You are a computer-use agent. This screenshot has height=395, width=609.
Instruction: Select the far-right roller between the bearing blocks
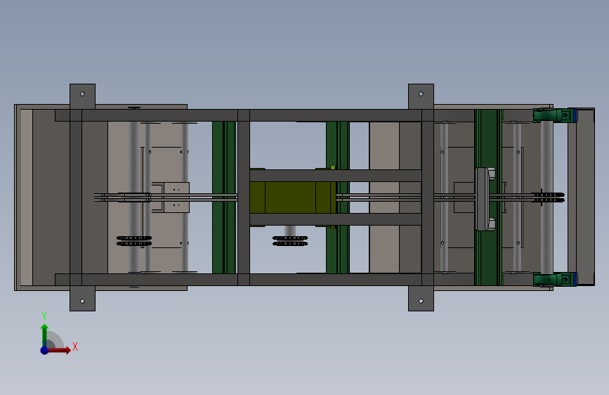[x=546, y=197]
